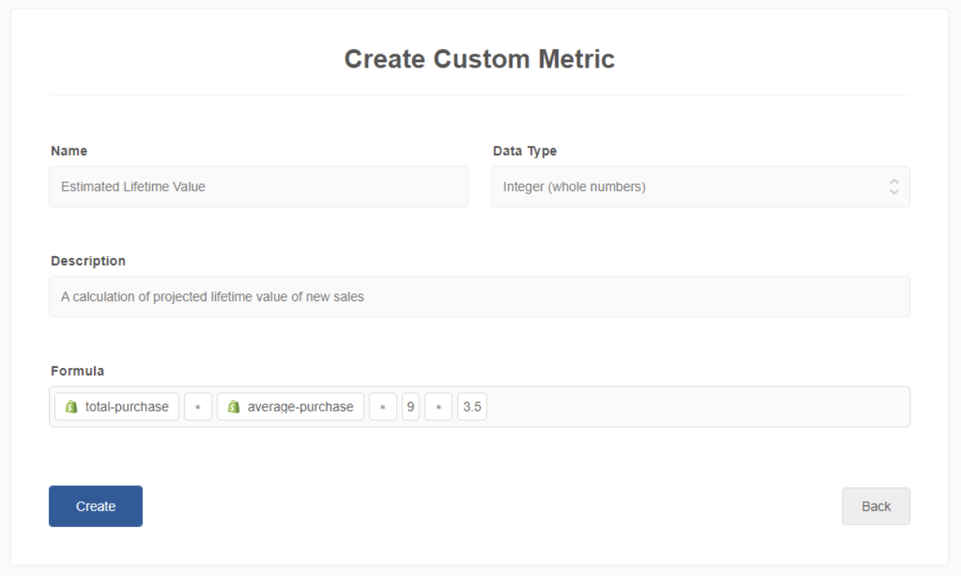Click the Description label
Viewport: 961px width, 576px height.
(88, 261)
